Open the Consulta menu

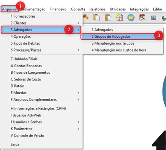[x=78, y=9]
